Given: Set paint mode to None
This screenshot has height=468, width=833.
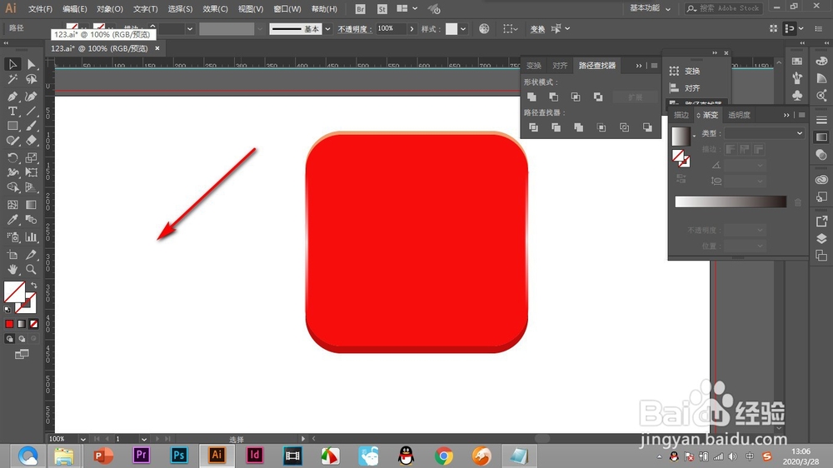Looking at the screenshot, I should click(33, 323).
